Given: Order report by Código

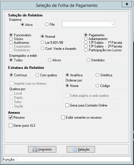Looking at the screenshot, I should tap(97, 86).
